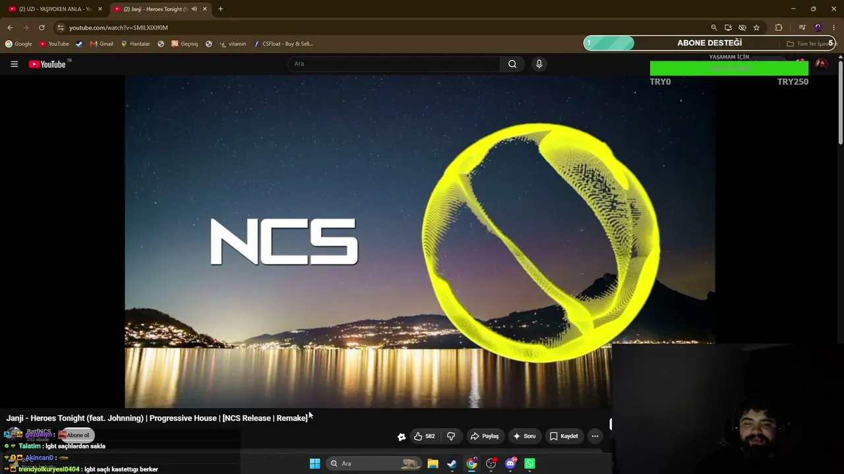Open the Windows Start menu
The height and width of the screenshot is (474, 844).
tap(315, 463)
